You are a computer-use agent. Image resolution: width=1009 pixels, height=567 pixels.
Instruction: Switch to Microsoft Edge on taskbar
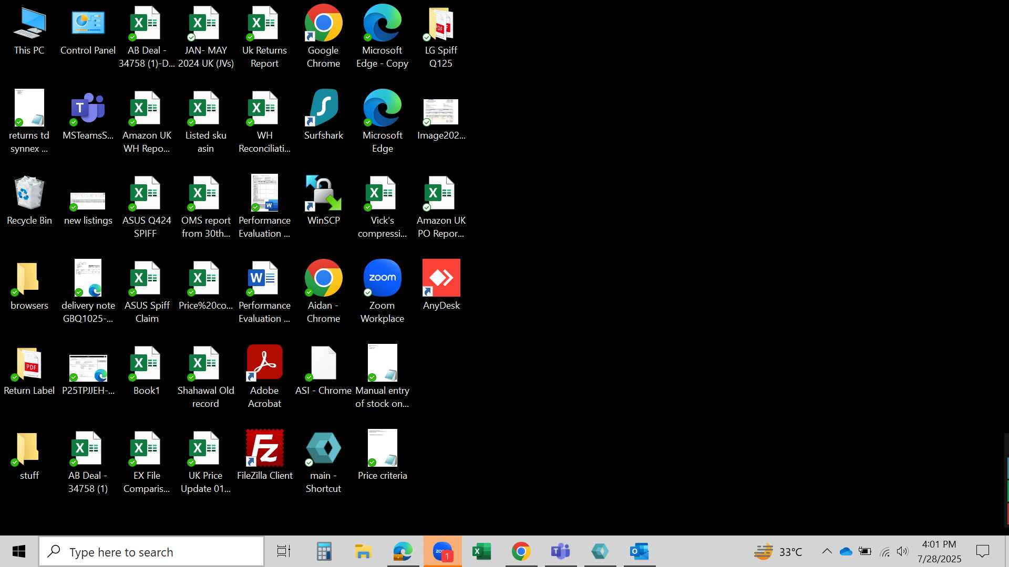pyautogui.click(x=403, y=551)
